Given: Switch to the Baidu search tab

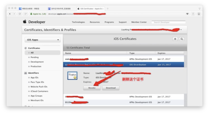Looking at the screenshot, I should tap(60, 9).
